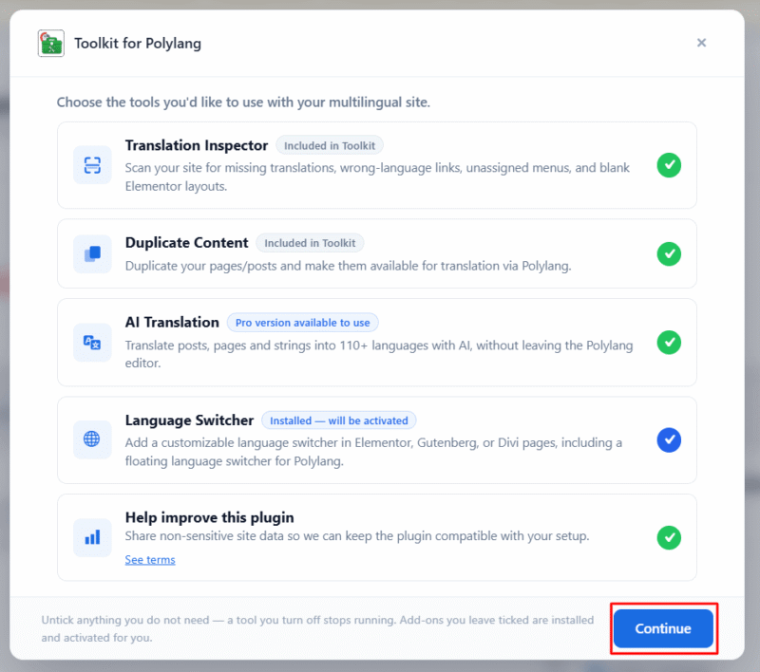This screenshot has height=672, width=760.
Task: Click the 'Duplicate your pages/posts' description
Action: click(348, 266)
